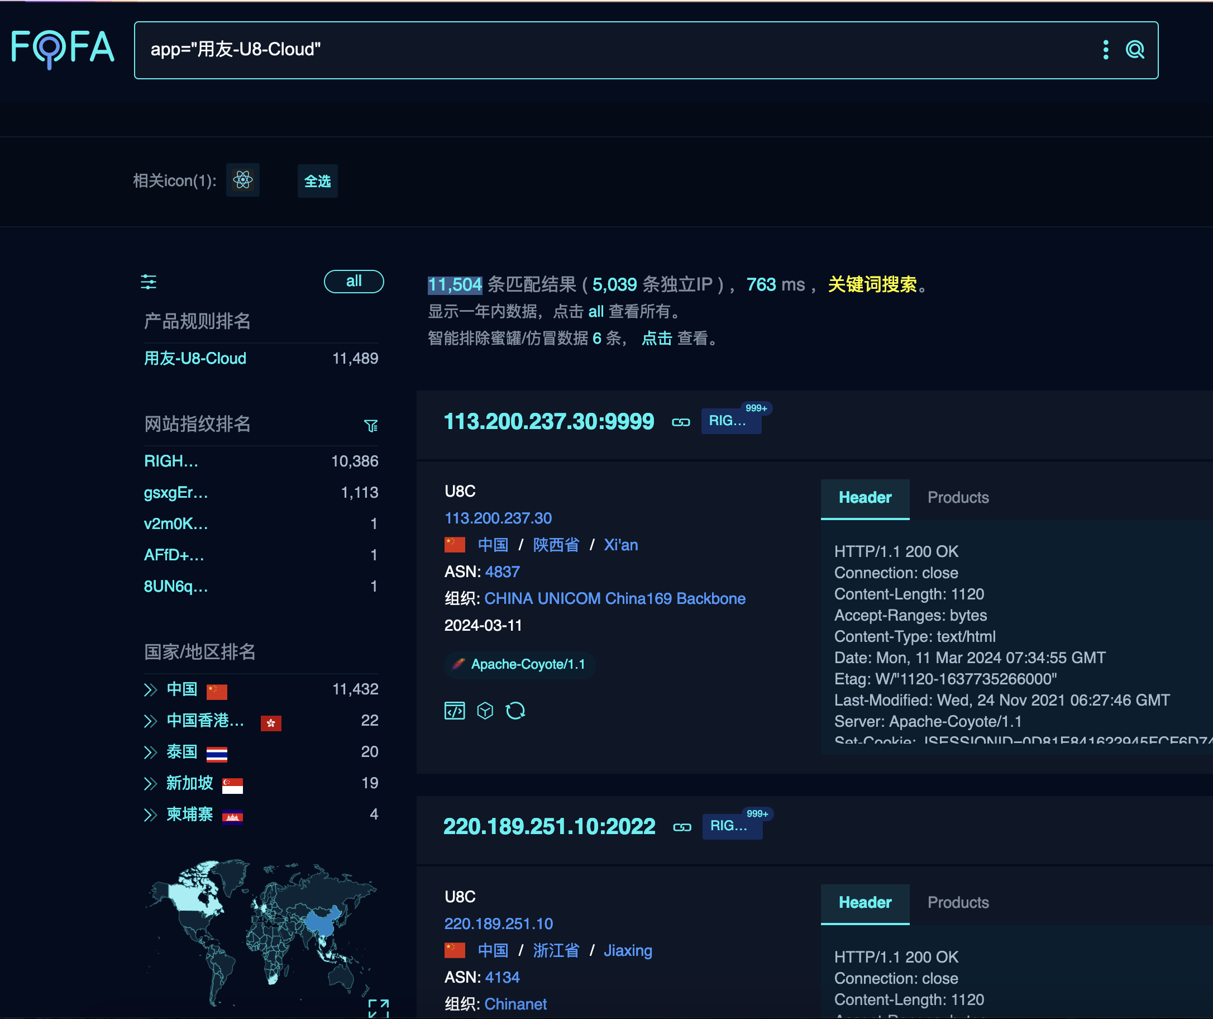The height and width of the screenshot is (1019, 1213).
Task: Expand the 中国 country entry
Action: point(150,689)
